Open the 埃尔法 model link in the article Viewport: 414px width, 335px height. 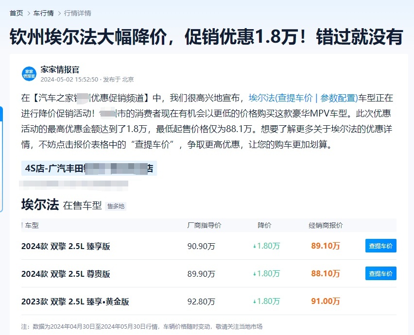pos(261,98)
